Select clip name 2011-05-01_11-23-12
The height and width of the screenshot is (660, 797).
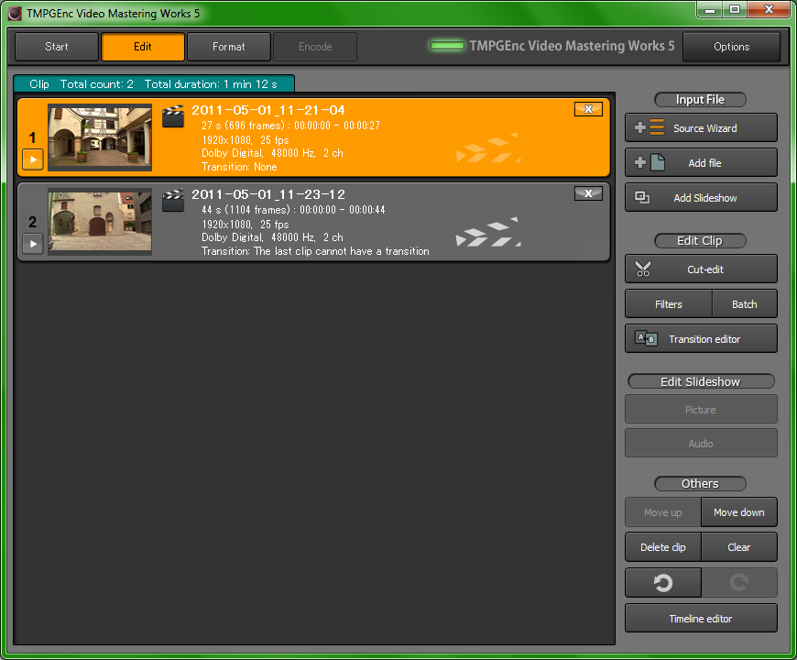pos(268,194)
